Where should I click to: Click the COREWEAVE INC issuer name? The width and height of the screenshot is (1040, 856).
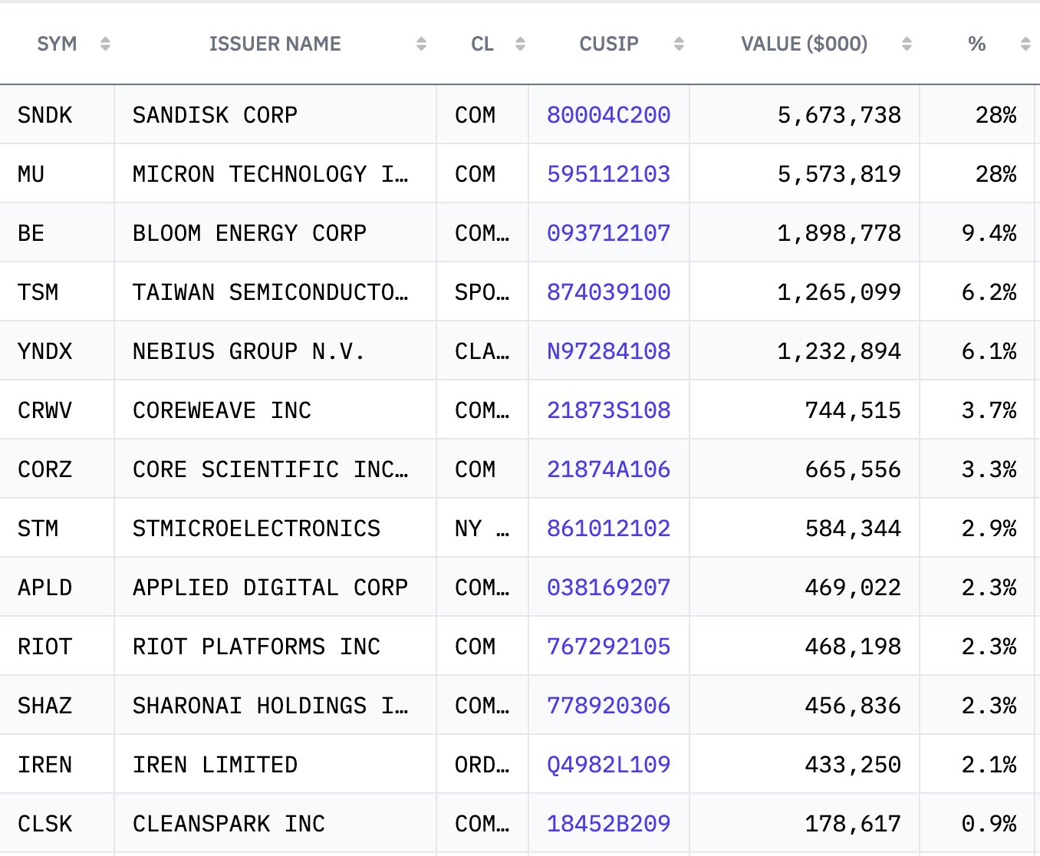[x=222, y=410]
